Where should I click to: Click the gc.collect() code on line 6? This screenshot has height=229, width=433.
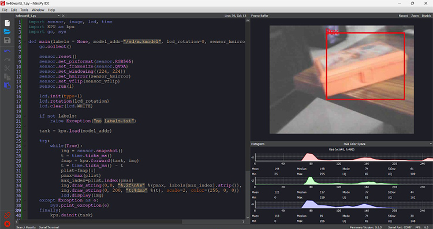pyautogui.click(x=55, y=47)
